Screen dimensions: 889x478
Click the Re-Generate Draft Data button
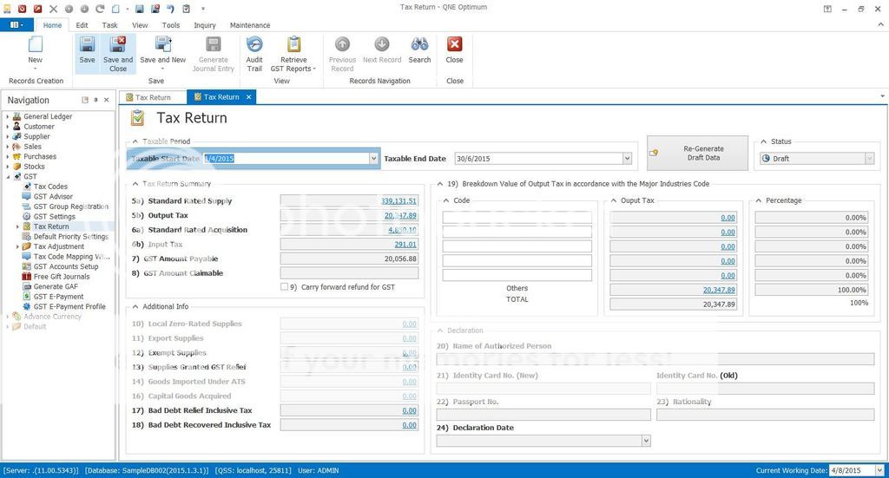pyautogui.click(x=697, y=153)
